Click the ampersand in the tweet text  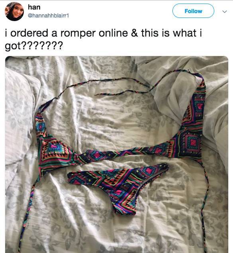pos(135,33)
